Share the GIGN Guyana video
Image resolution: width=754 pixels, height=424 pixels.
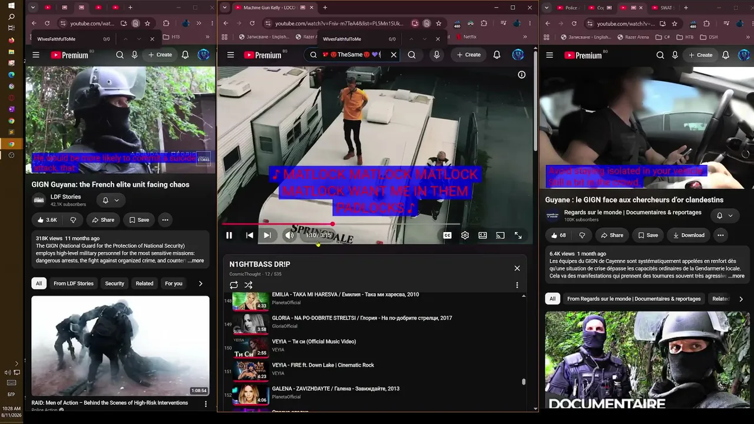[x=103, y=220]
